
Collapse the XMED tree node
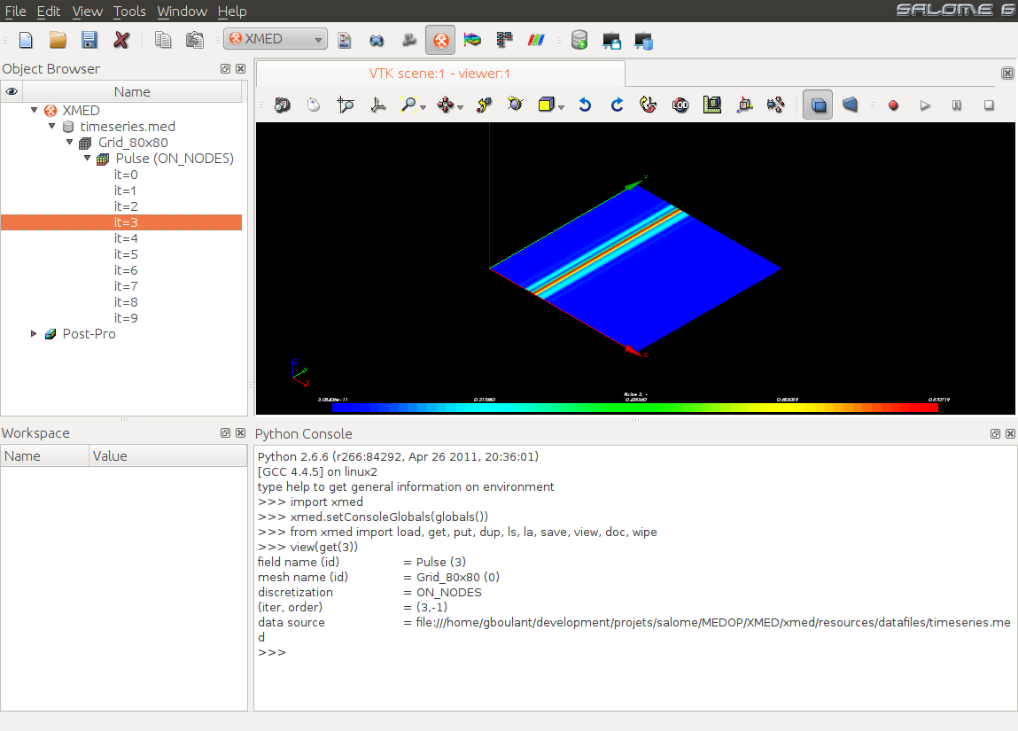pyautogui.click(x=35, y=111)
